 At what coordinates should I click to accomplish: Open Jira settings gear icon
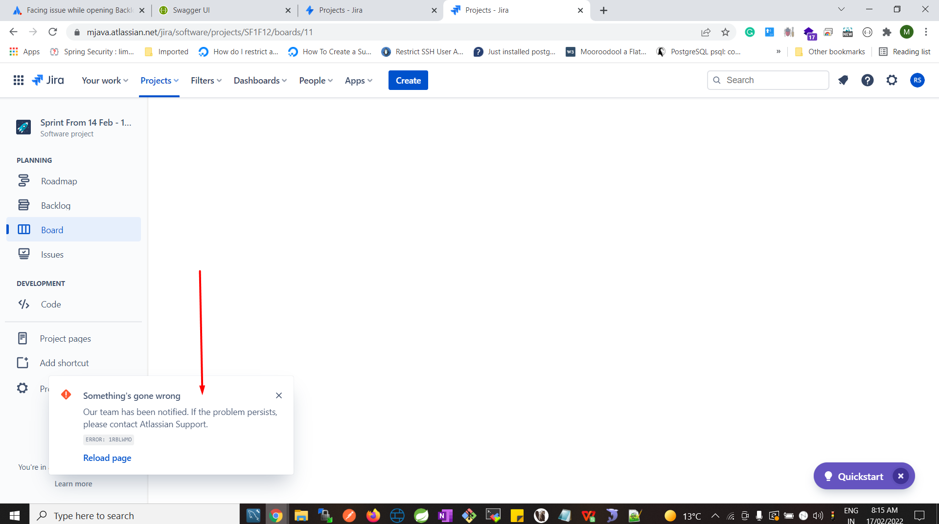[892, 80]
